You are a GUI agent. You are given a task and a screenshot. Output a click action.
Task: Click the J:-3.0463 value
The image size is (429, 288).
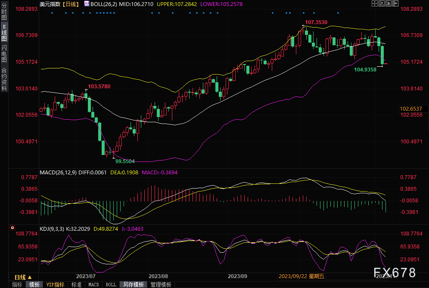point(132,229)
